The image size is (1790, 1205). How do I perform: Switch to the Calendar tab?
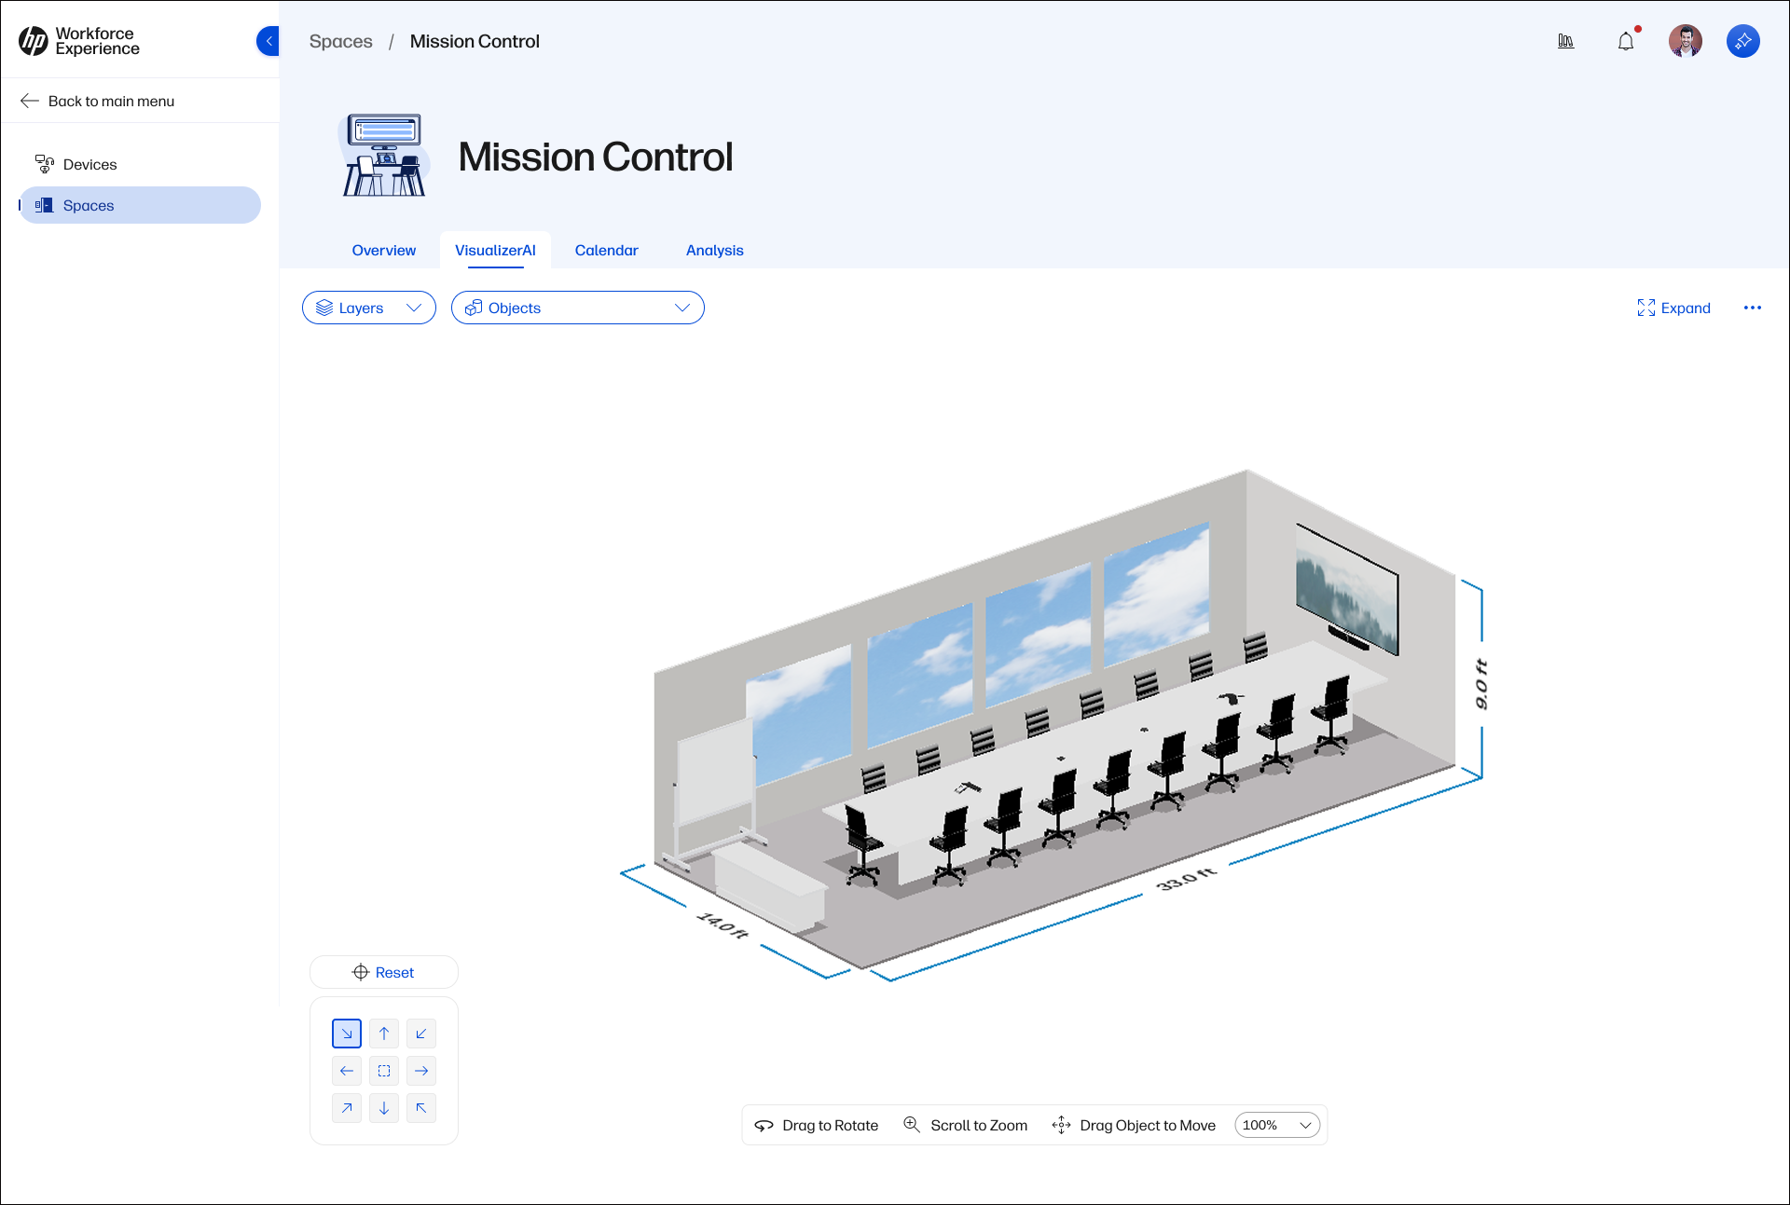[x=607, y=250]
